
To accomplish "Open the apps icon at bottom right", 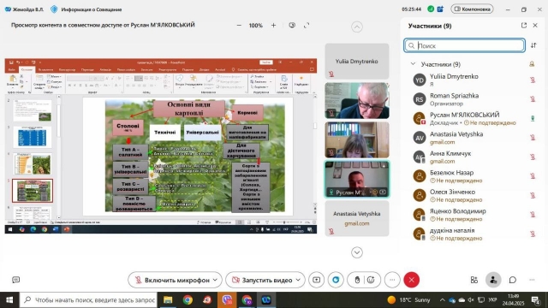I will [474, 280].
